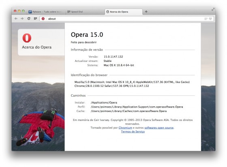Minimize the window with yellow button
The image size is (227, 167).
[x=19, y=11]
